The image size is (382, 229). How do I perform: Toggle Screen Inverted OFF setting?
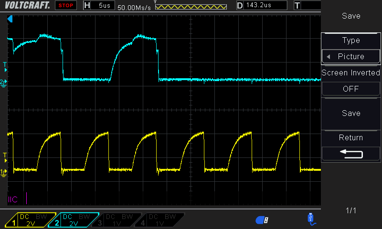tap(351, 89)
